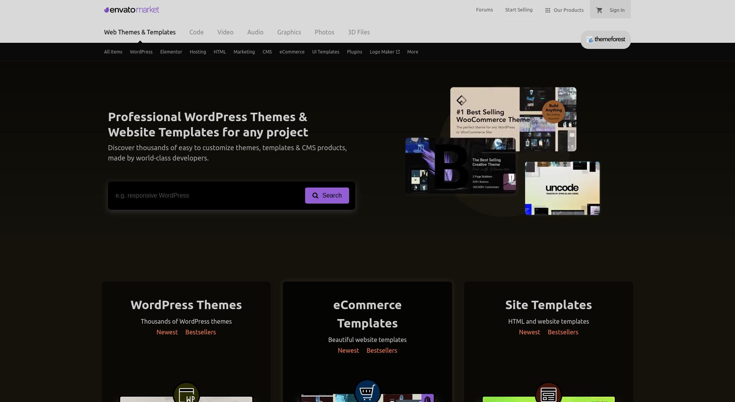This screenshot has height=402, width=735.
Task: Click the Site Templates card heading
Action: (x=549, y=305)
